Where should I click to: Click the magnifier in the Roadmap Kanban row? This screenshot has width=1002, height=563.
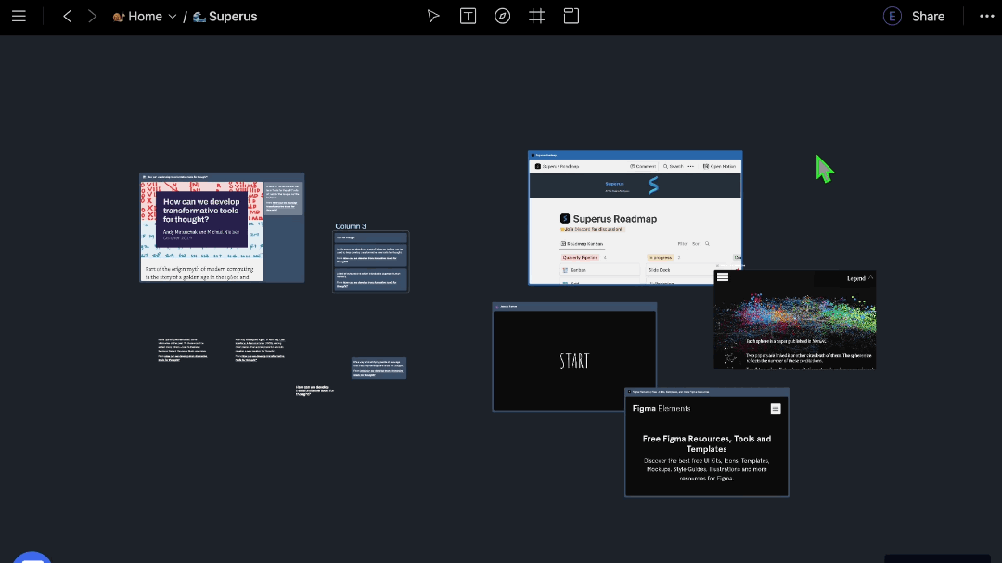point(707,244)
